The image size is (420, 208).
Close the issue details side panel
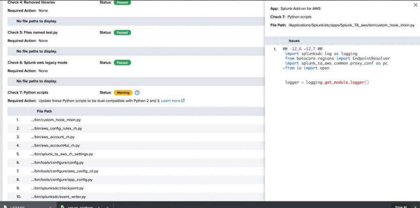(x=415, y=5)
